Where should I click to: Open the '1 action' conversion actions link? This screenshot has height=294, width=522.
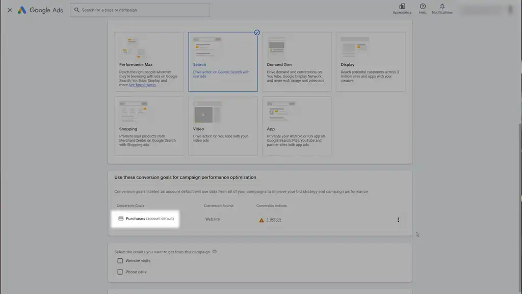[274, 219]
